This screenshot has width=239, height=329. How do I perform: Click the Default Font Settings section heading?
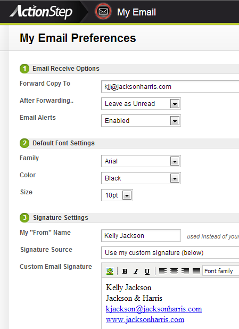(x=63, y=143)
